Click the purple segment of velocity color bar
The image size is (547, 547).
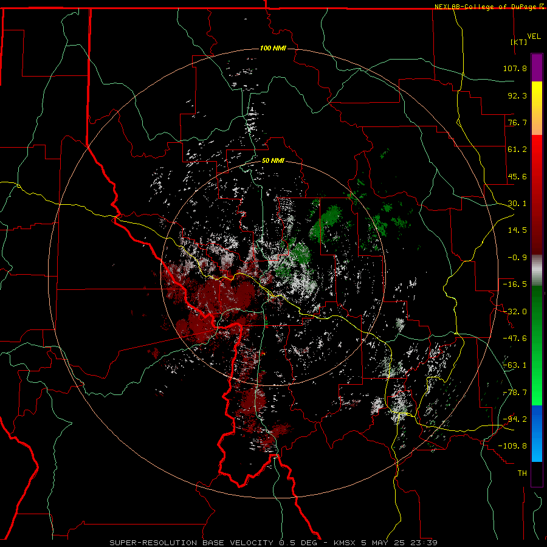537,67
